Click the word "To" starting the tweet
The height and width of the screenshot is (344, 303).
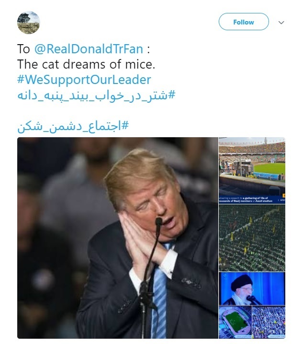(x=23, y=49)
